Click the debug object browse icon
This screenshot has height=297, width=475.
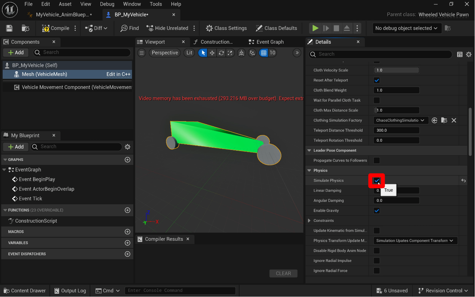tap(448, 28)
